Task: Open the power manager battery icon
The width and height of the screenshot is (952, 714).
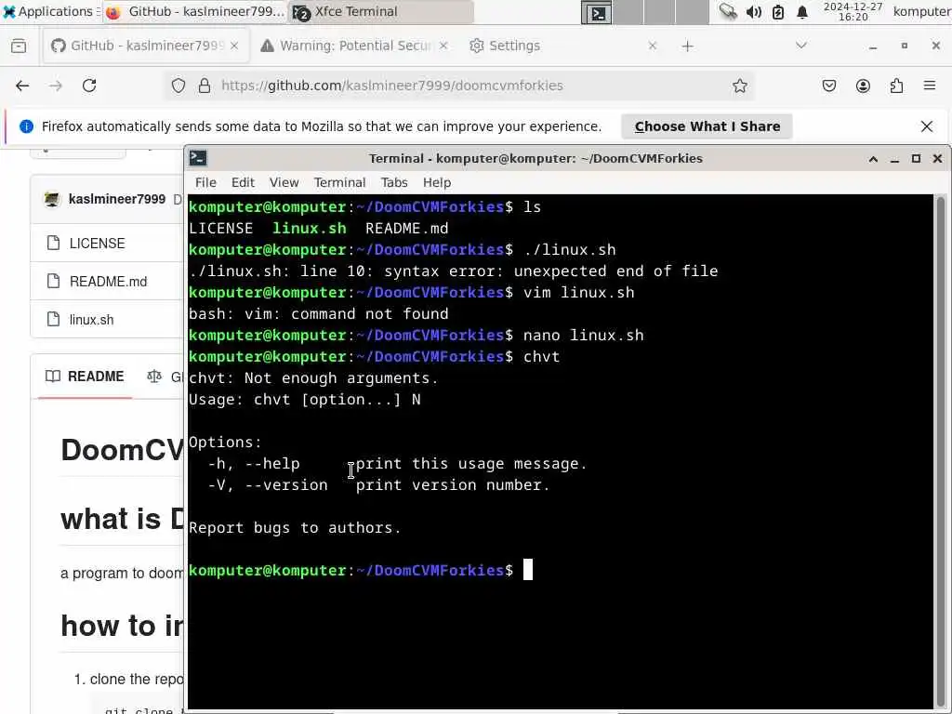Action: [778, 12]
